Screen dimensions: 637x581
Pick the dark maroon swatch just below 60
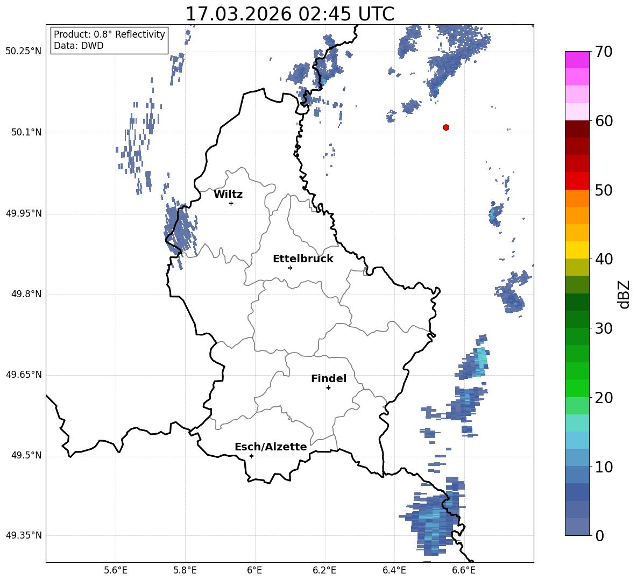(577, 129)
